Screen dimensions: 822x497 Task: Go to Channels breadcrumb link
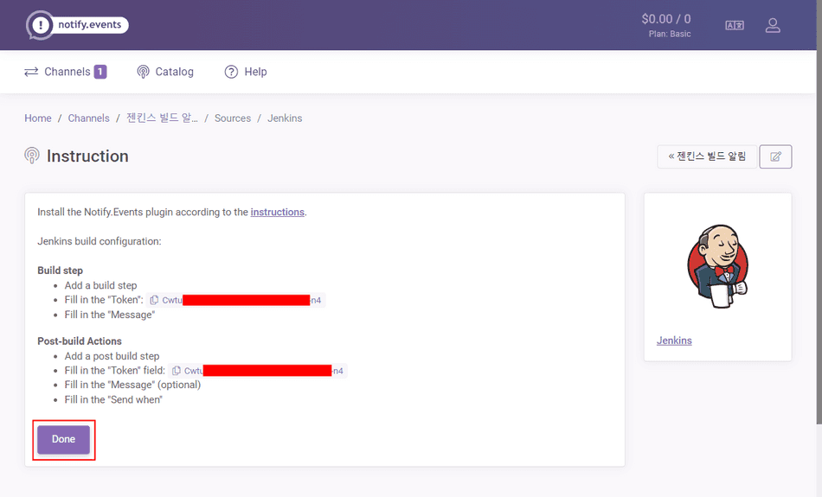coord(88,118)
